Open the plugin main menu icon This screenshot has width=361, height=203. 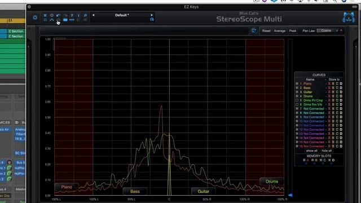[x=45, y=15]
